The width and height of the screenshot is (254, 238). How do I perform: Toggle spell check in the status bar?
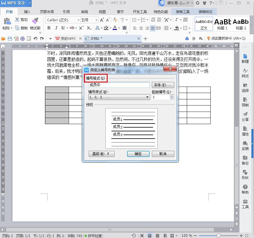point(93,236)
